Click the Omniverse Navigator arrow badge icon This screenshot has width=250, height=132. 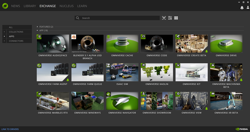pos(108,94)
